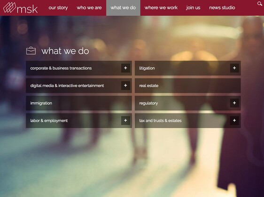Go to where we work
Viewport: 264px width, 197px height.
pyautogui.click(x=161, y=8)
